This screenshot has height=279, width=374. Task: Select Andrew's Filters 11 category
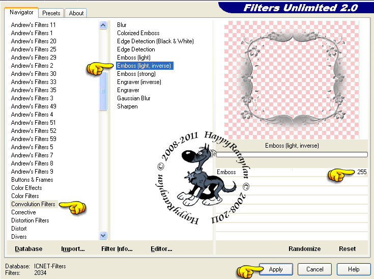(x=33, y=25)
